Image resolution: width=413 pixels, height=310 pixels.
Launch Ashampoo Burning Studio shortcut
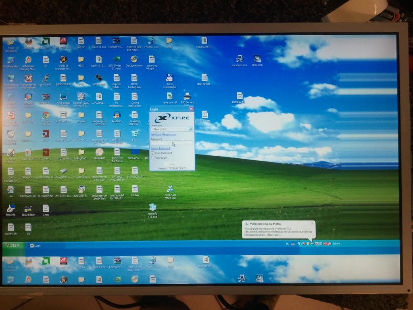click(28, 63)
